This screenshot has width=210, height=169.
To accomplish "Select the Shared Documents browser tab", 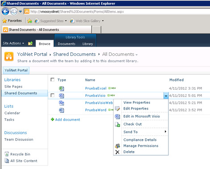I will click(47, 30).
